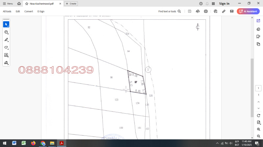Open the Fill & Sign tool
The height and width of the screenshot is (147, 263).
point(6,63)
